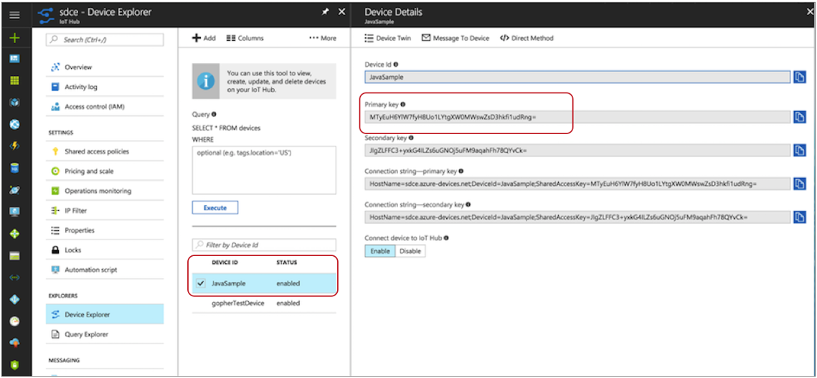Open Device Twin
The width and height of the screenshot is (817, 378).
390,38
